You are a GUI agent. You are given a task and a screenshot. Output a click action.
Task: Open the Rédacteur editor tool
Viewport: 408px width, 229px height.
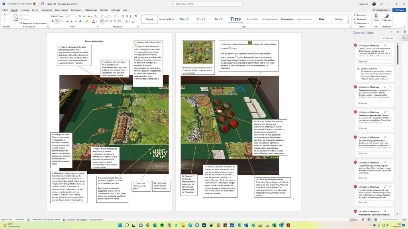pyautogui.click(x=386, y=16)
